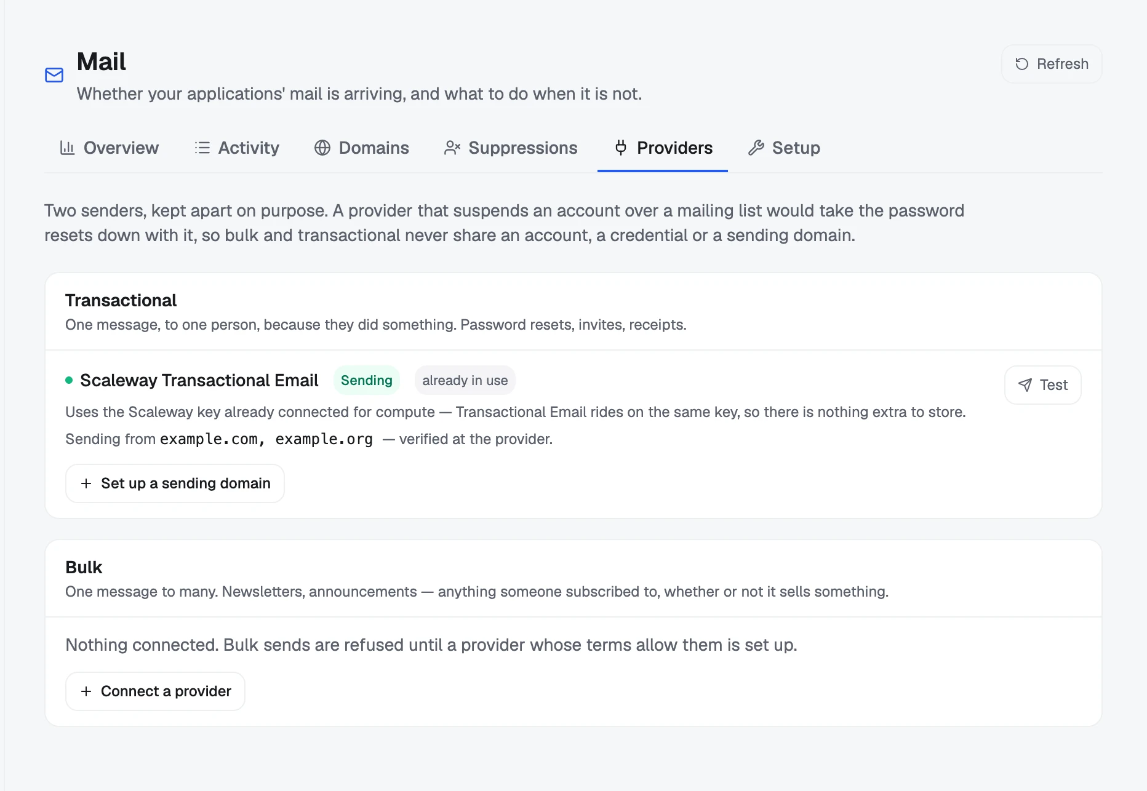Open the Setup tab
Screen dimensions: 1147x791
pos(784,148)
